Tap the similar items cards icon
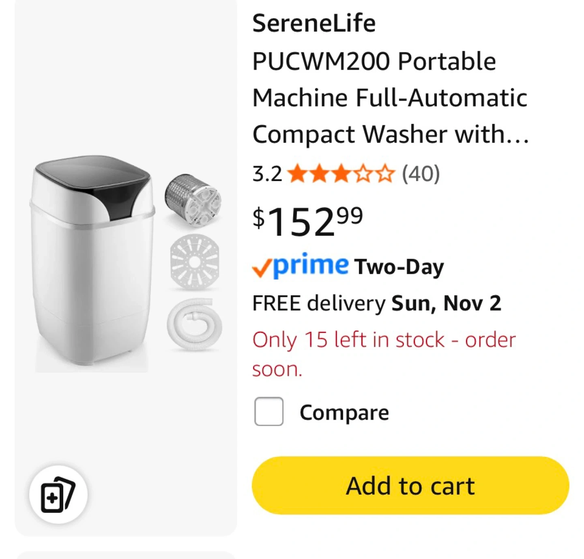584x559 pixels. coord(58,494)
